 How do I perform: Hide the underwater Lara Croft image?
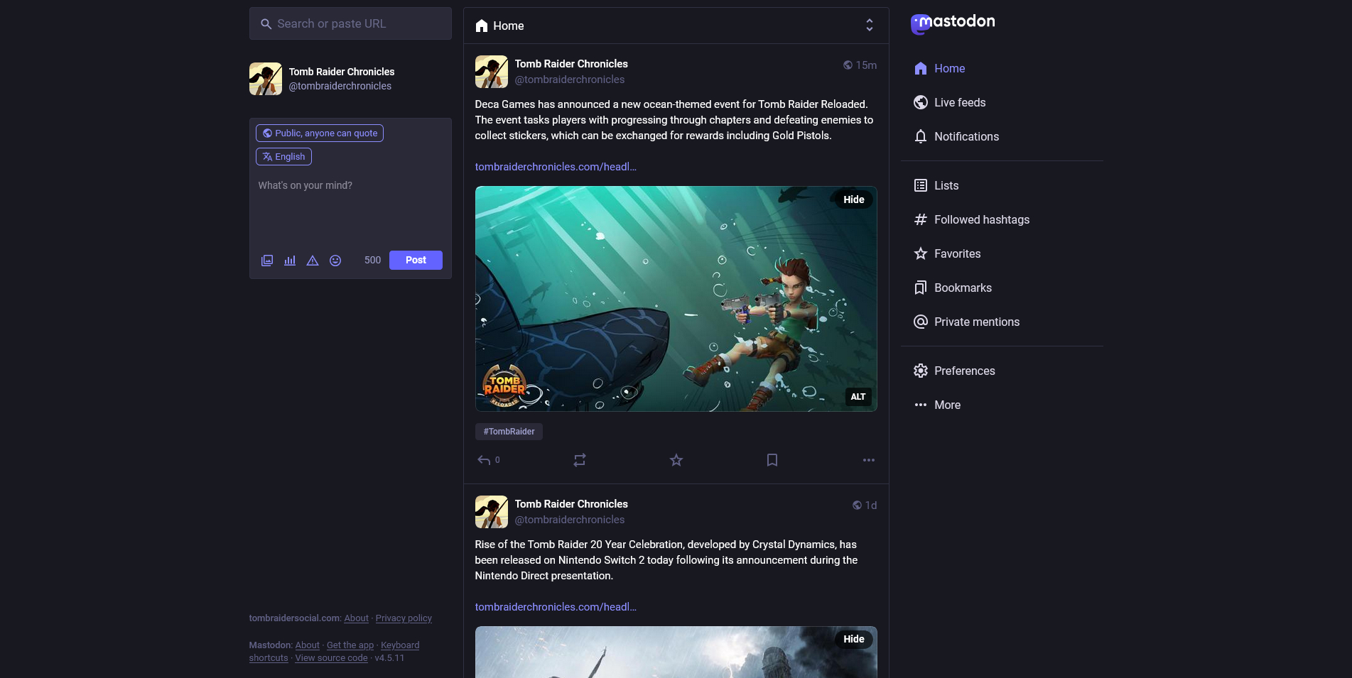[x=853, y=199]
